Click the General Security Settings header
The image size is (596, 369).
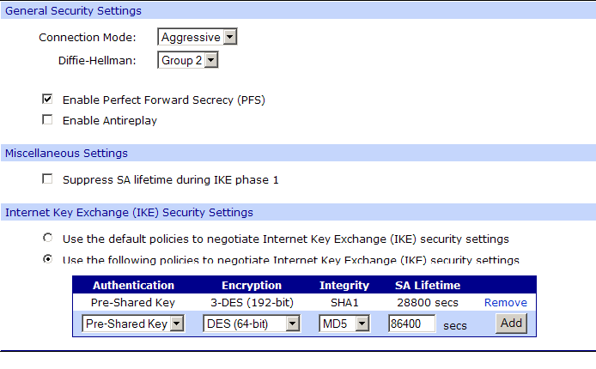coord(74,10)
